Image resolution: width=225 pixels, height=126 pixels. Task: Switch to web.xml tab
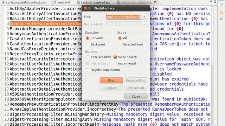click(64, 2)
